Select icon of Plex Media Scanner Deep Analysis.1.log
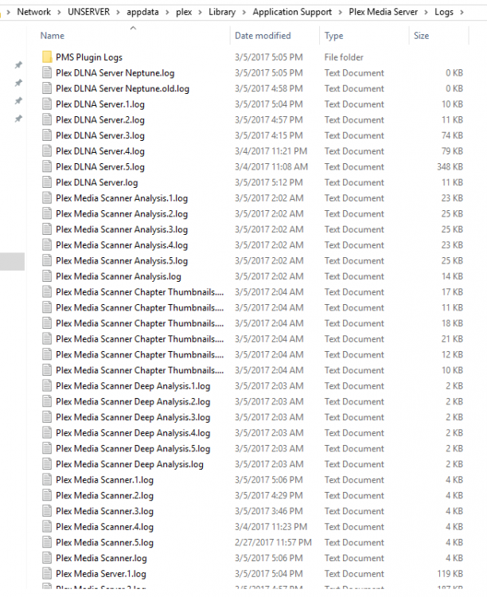The image size is (487, 597). click(x=47, y=386)
